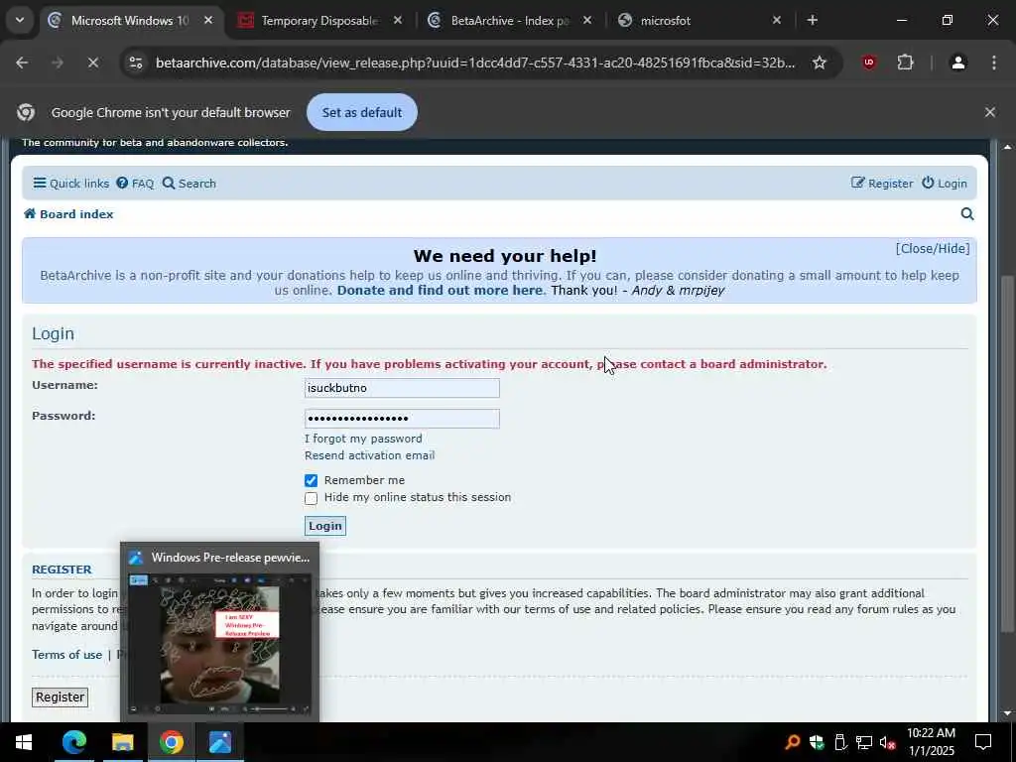Open Windows Security tray icon
This screenshot has width=1016, height=762.
[817, 742]
